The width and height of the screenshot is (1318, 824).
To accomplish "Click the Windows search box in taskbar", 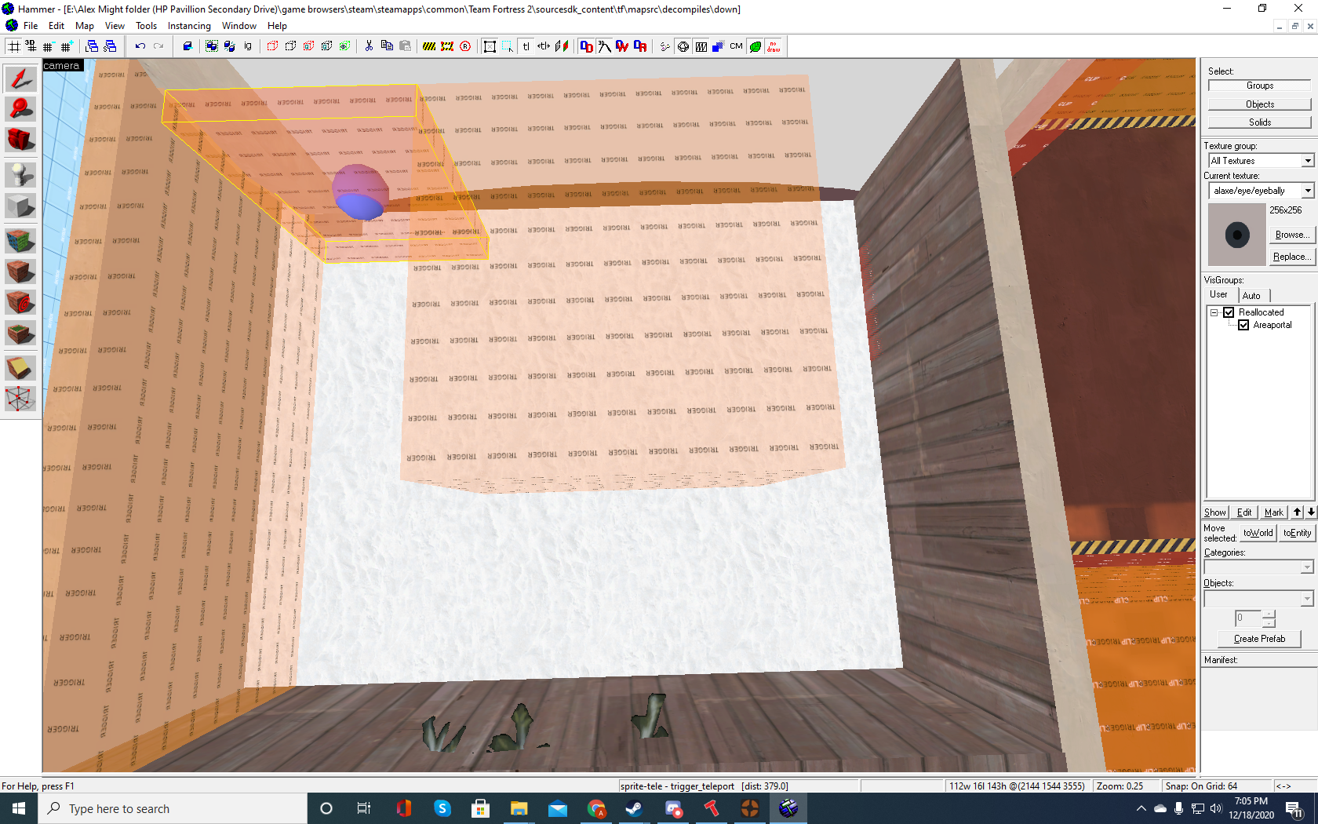I will pos(173,808).
